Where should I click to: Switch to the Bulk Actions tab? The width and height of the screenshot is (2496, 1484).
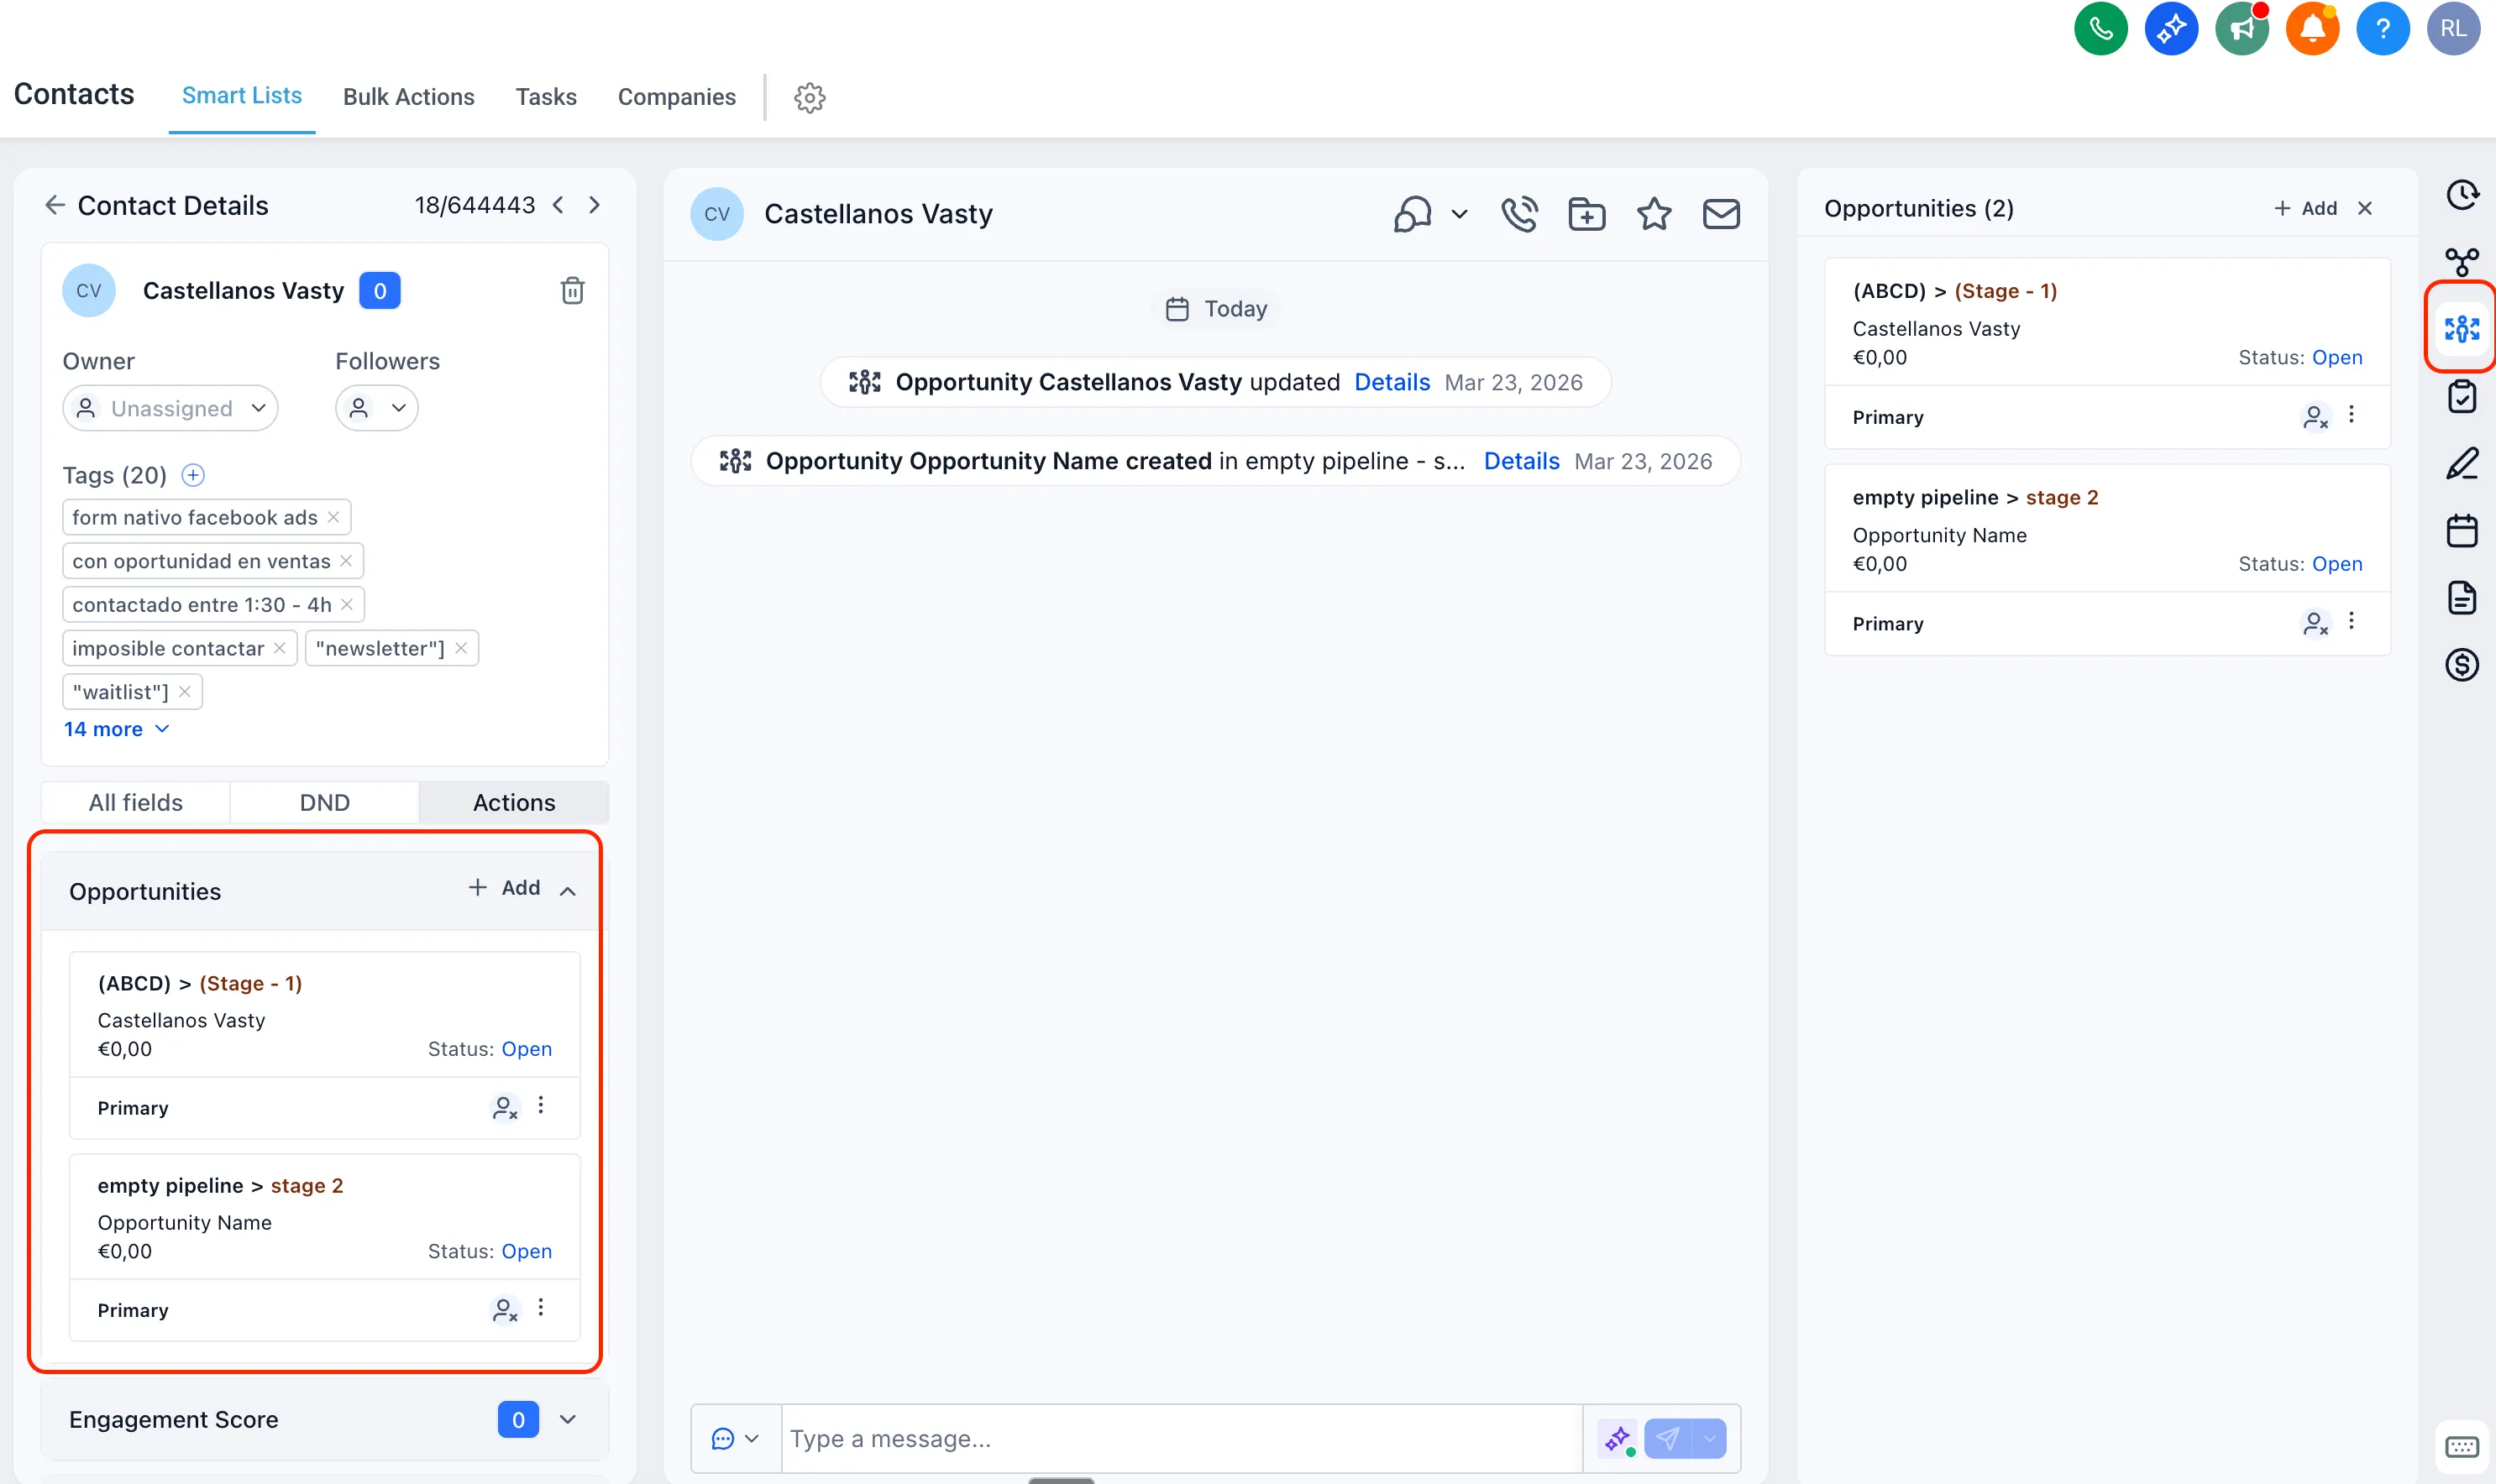pos(409,96)
